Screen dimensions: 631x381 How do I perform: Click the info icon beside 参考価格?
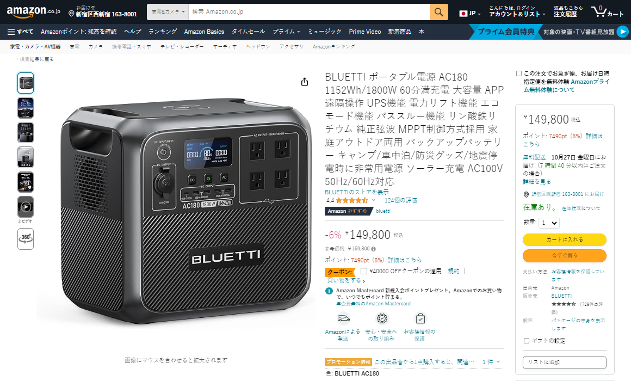click(x=374, y=249)
